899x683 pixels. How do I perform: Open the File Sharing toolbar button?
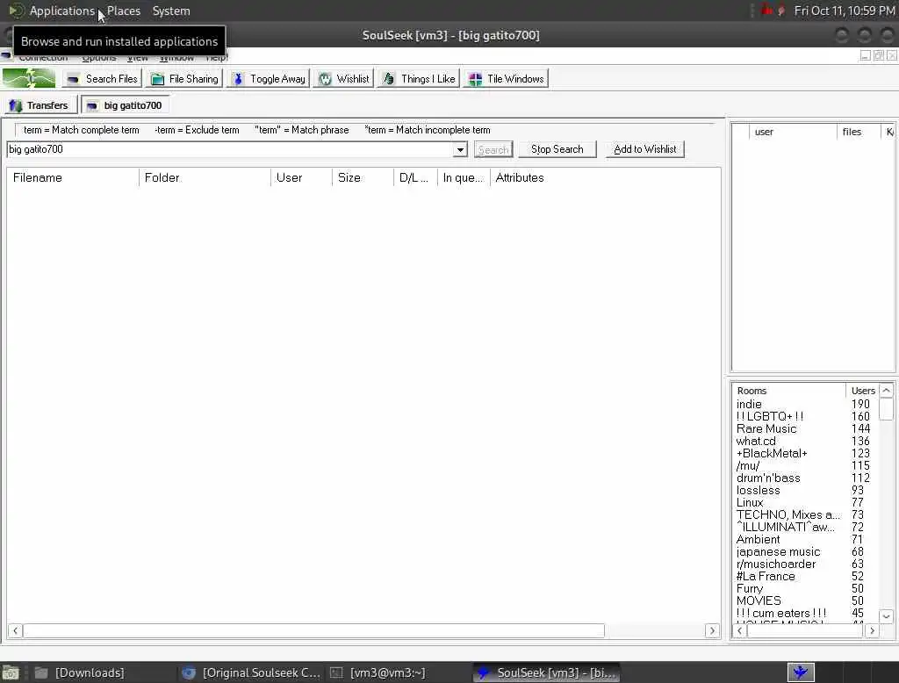point(184,79)
